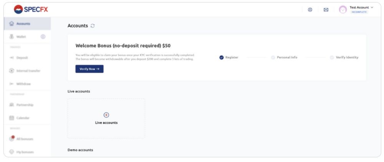Click the SpecFX logo
This screenshot has height=162, width=384.
coord(31,9)
